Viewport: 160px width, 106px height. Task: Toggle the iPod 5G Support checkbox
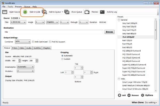50,42
